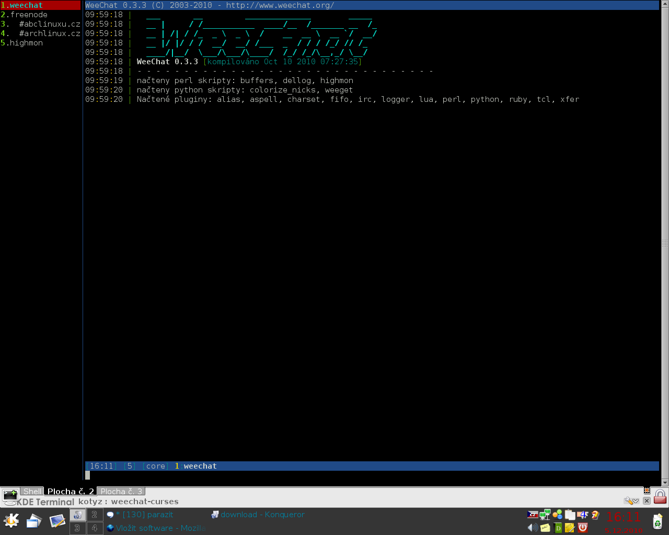Click scrollbar down arrow in terminal
669x535 pixels.
pos(665,482)
